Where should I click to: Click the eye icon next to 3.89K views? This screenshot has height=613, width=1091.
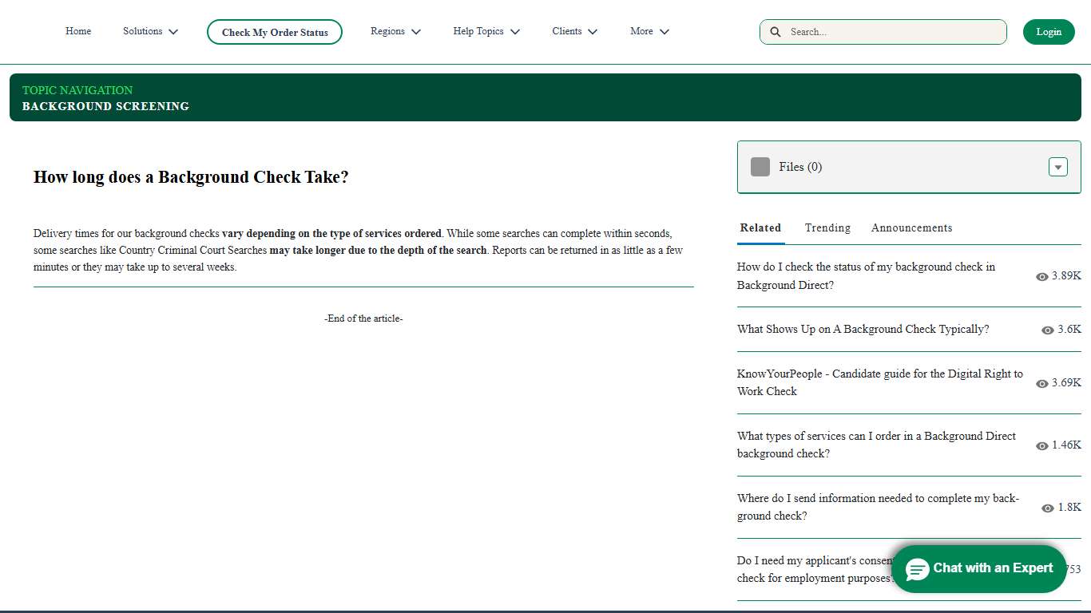tap(1041, 276)
